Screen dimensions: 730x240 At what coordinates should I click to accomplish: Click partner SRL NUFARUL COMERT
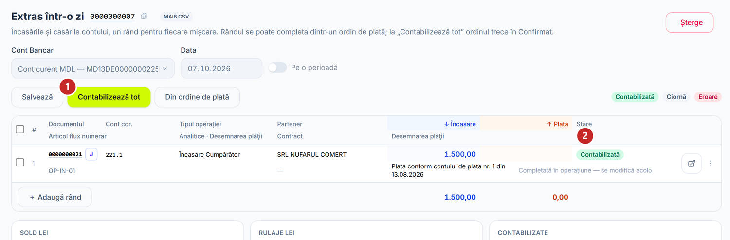[311, 155]
